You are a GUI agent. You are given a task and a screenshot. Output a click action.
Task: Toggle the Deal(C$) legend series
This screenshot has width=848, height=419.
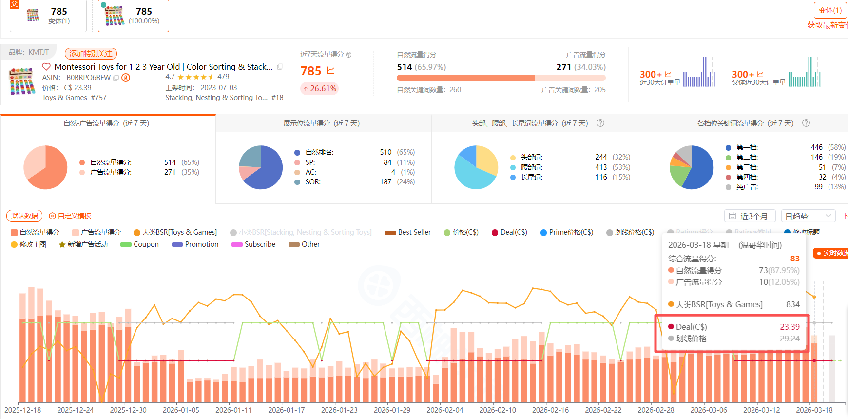509,232
